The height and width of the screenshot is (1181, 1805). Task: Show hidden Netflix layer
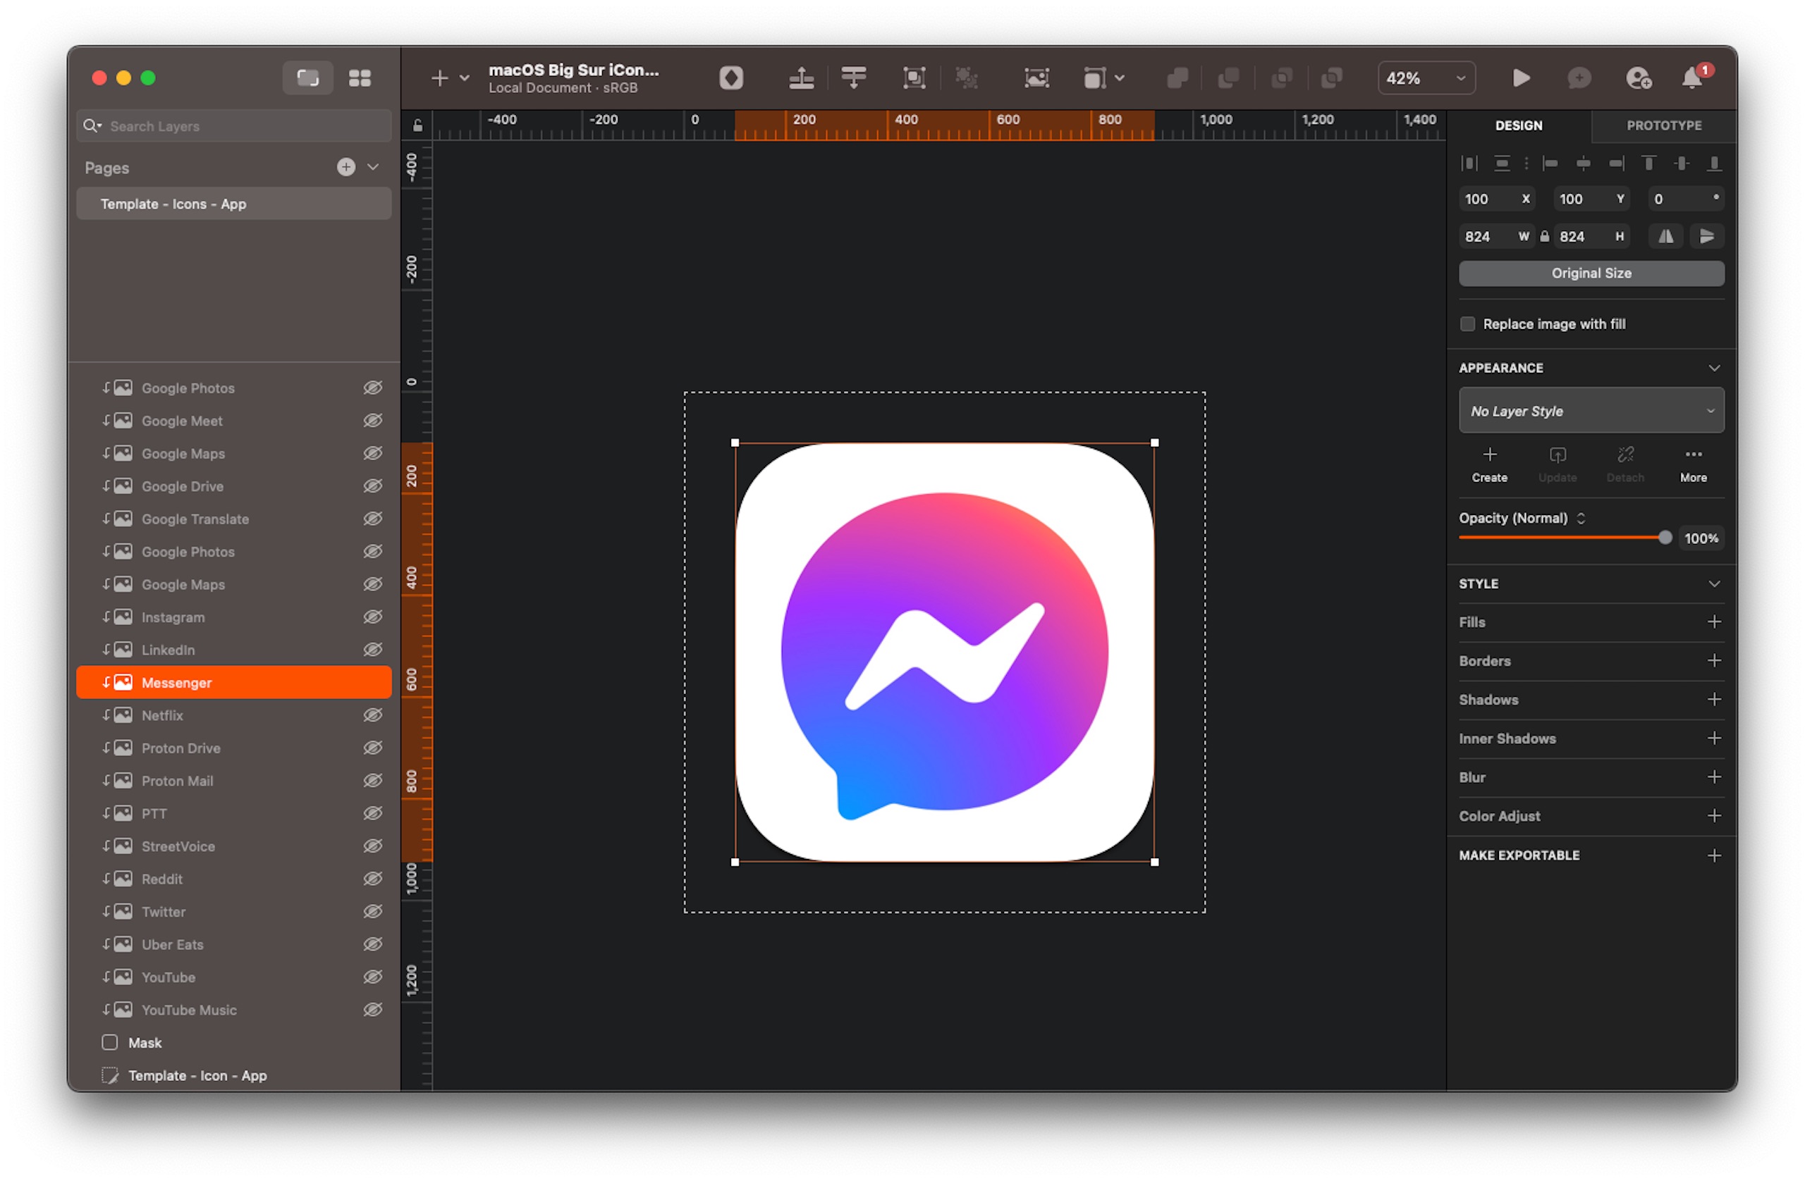pyautogui.click(x=372, y=715)
